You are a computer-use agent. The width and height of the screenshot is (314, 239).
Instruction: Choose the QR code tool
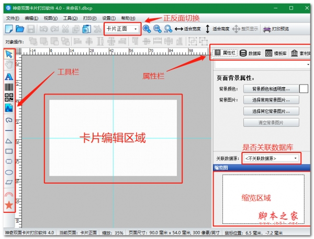9,98
